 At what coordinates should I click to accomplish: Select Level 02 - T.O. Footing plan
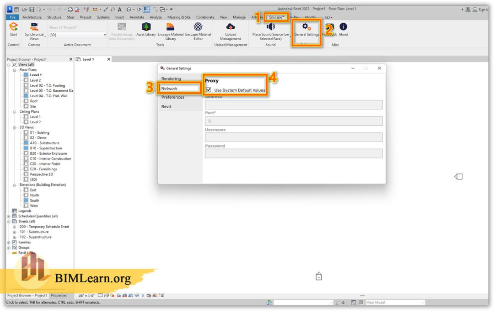click(x=47, y=85)
